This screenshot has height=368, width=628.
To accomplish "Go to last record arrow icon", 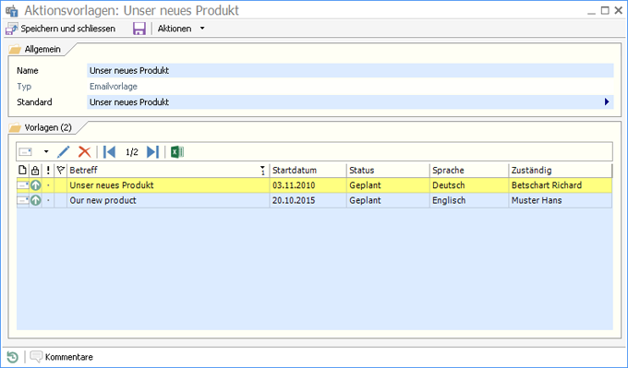I will [x=152, y=152].
